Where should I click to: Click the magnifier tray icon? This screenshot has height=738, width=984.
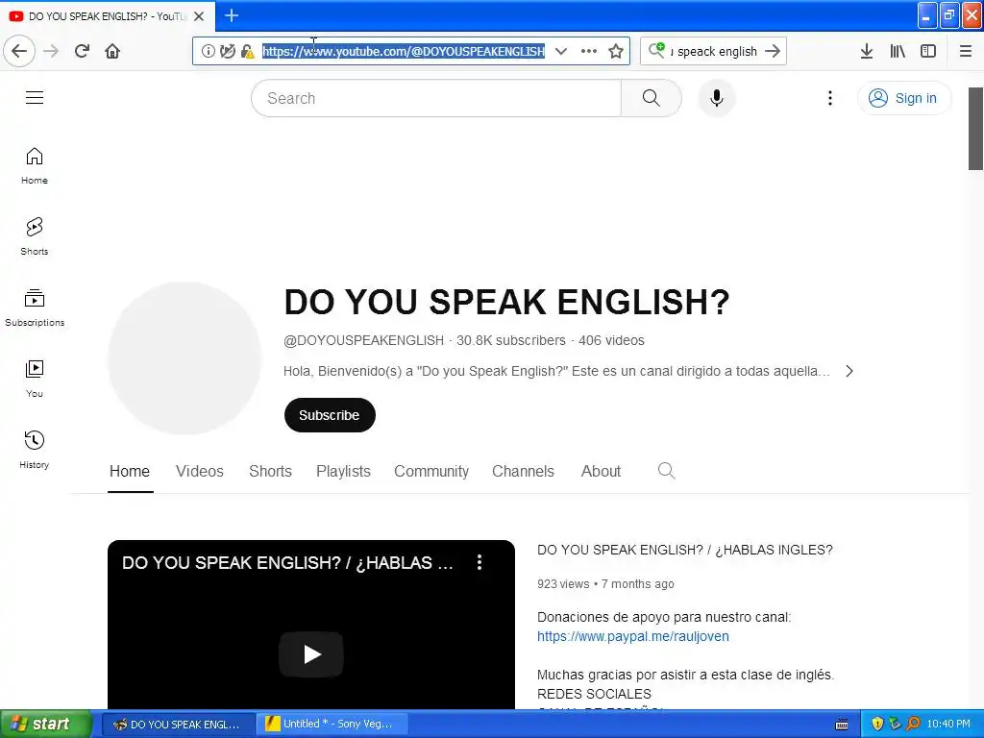(x=913, y=724)
